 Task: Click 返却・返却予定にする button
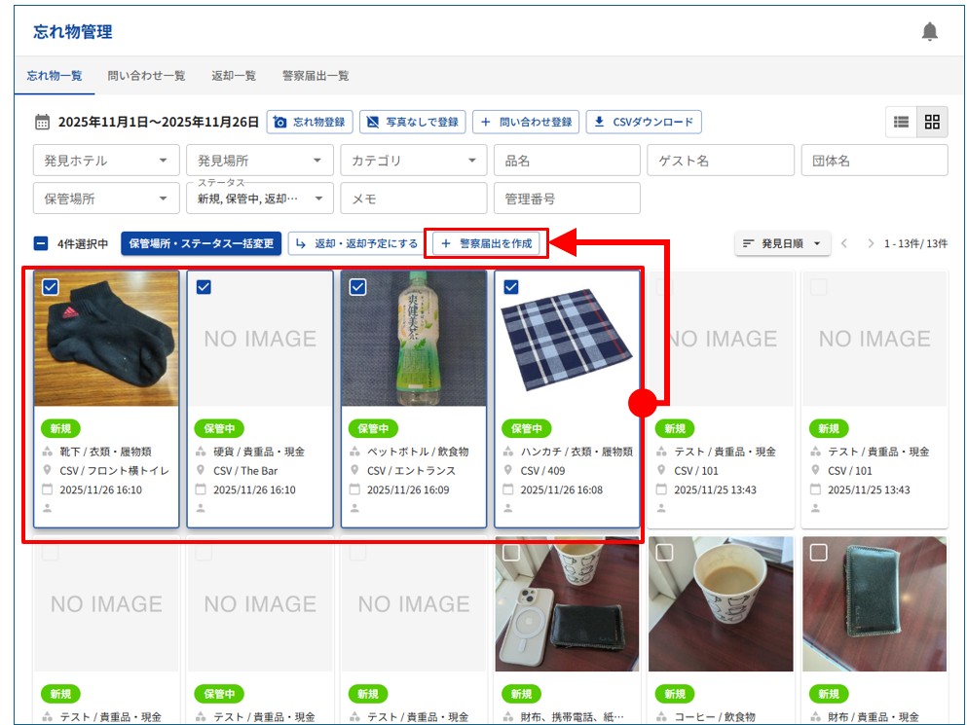[x=355, y=243]
